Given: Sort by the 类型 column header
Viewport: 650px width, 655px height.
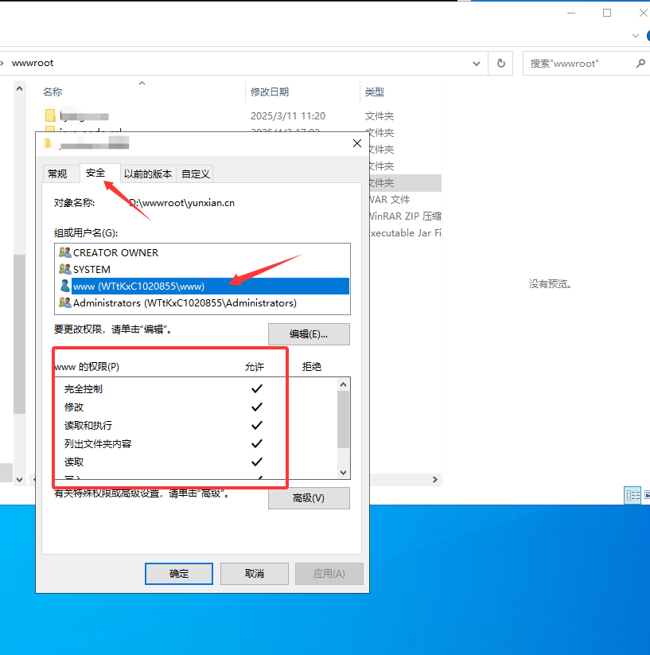Looking at the screenshot, I should point(375,92).
